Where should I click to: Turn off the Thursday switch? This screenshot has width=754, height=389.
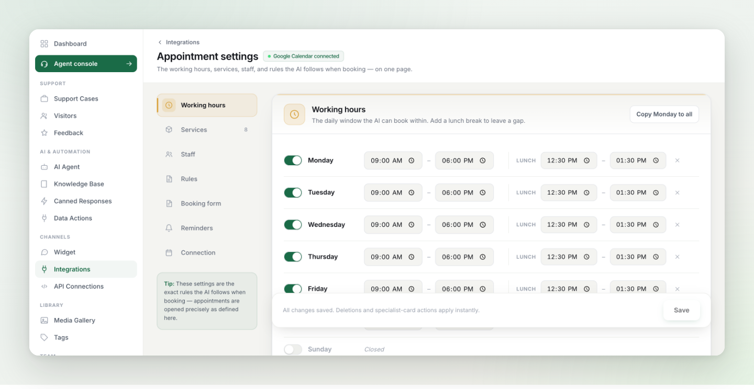(293, 257)
